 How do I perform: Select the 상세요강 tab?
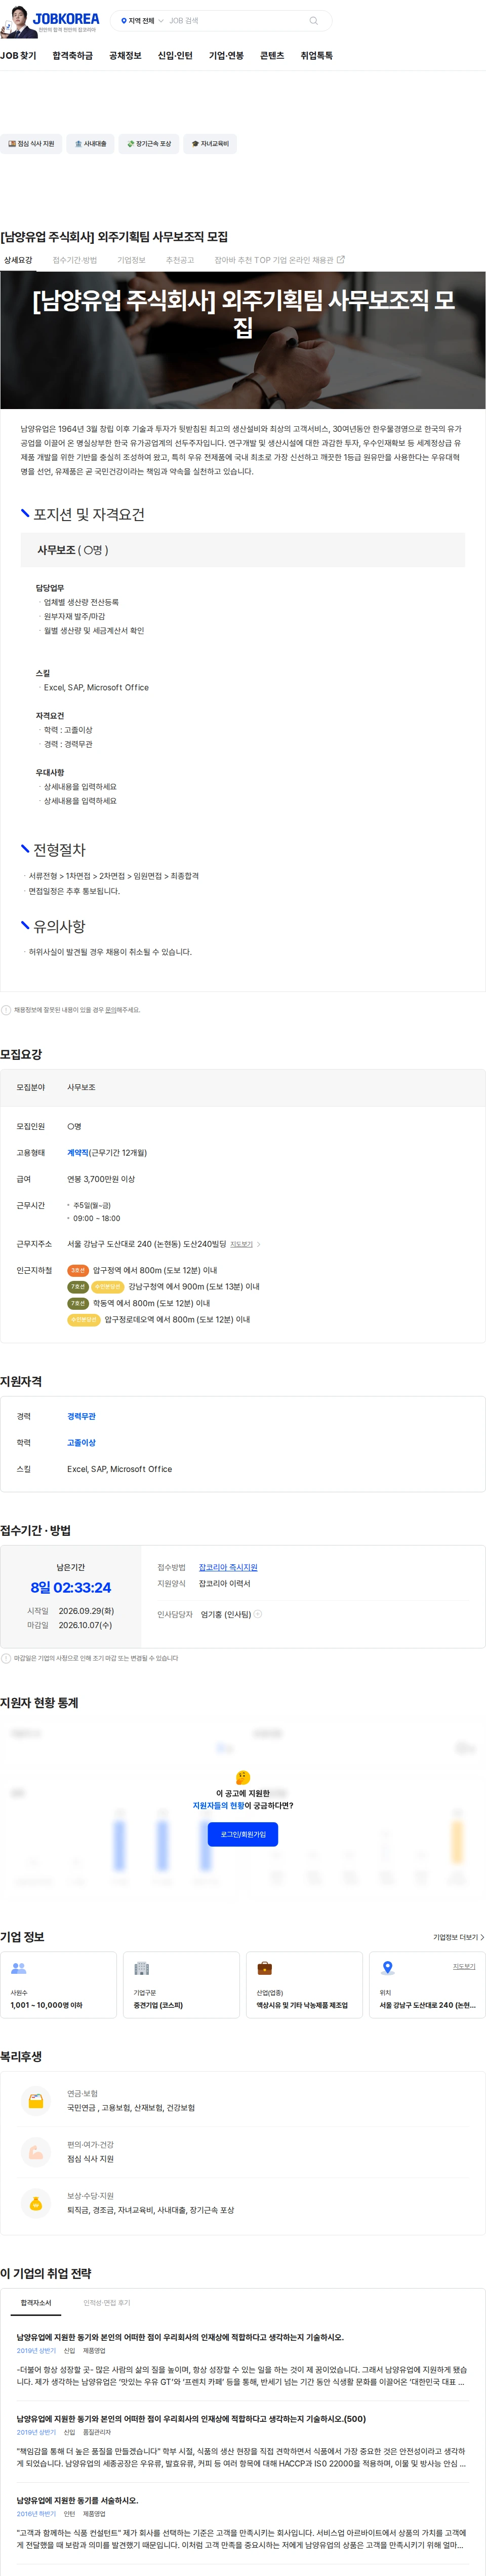(x=18, y=260)
